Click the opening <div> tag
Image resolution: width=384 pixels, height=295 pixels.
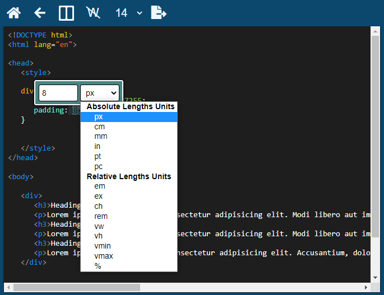tap(31, 196)
